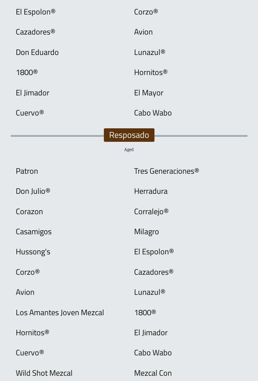Select Don Eduardo in top list
Screen dimensions: 258x381
(37, 52)
